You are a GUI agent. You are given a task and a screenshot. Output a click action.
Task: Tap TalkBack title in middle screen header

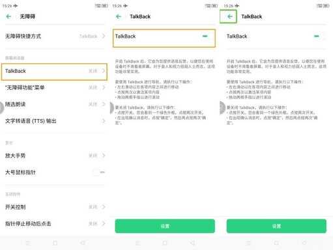140,16
